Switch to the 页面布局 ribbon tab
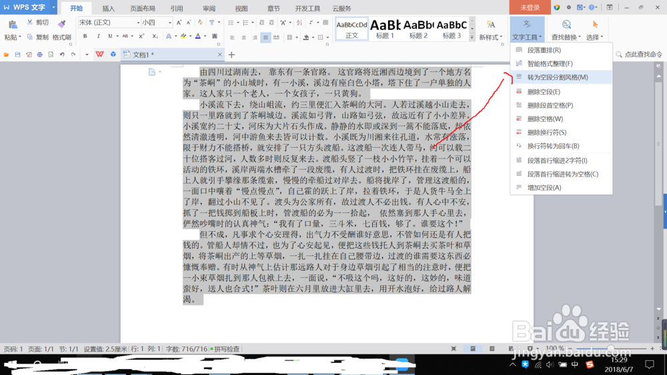 143,8
